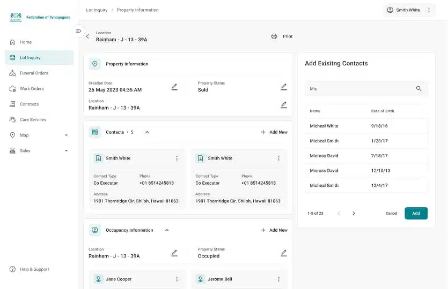This screenshot has height=289, width=448.
Task: Click the contact search field containing Mic
Action: (x=366, y=89)
